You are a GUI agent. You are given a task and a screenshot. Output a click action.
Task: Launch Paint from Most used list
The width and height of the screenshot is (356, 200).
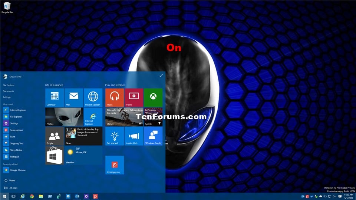coord(9,137)
